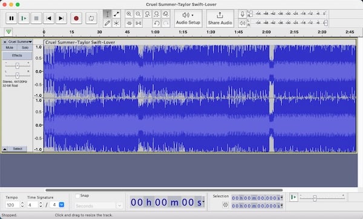Click the microphone record meter icon
Image resolution: width=363 pixels, height=219 pixels.
pos(242,14)
